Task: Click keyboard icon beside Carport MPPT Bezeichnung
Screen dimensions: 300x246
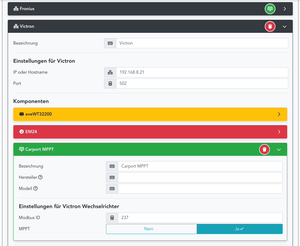Action: (x=112, y=166)
